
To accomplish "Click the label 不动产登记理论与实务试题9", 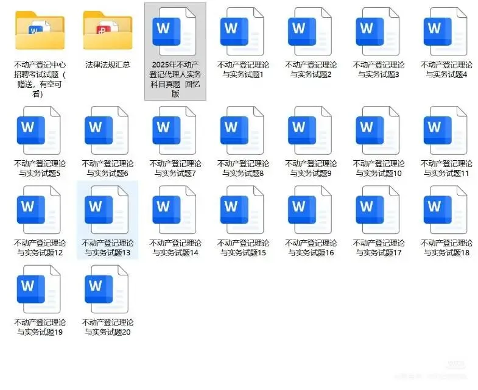I will 311,168.
